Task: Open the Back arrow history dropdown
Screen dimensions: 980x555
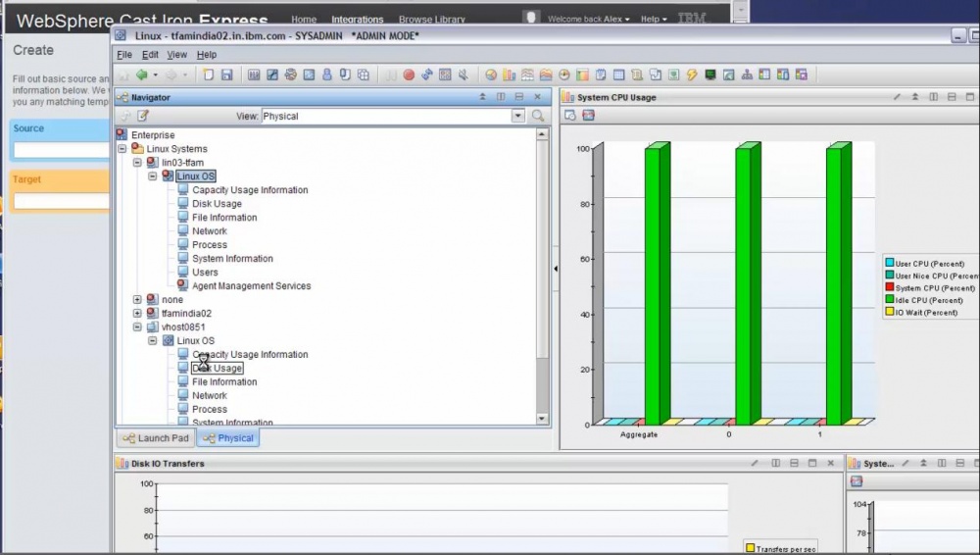Action: 156,76
